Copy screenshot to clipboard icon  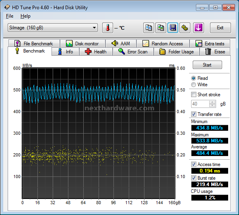161,28
